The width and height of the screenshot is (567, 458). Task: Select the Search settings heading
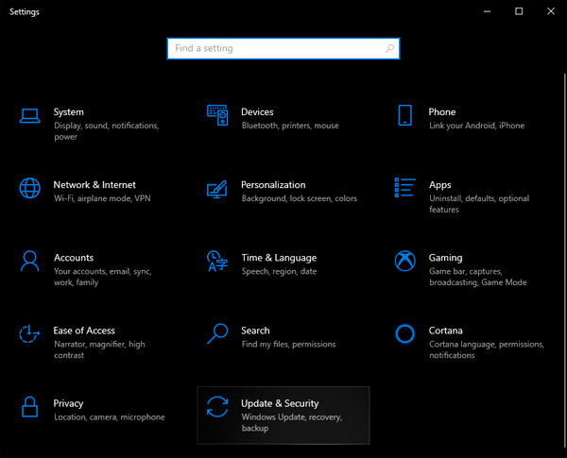point(255,331)
